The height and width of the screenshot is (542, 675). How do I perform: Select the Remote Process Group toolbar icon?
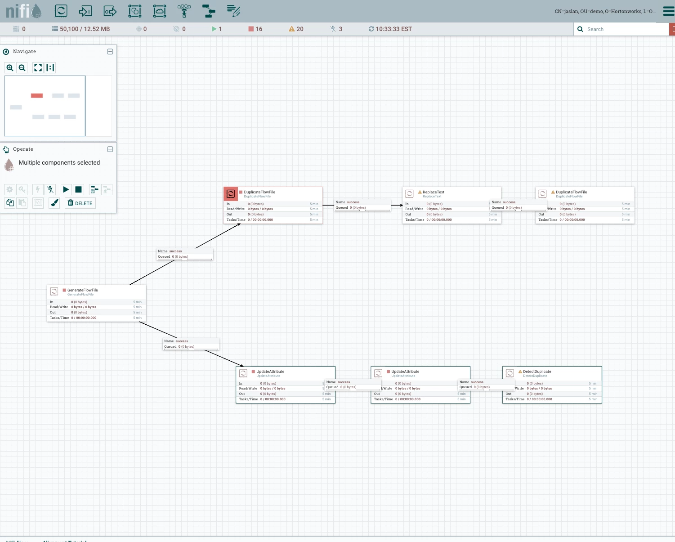(x=160, y=11)
